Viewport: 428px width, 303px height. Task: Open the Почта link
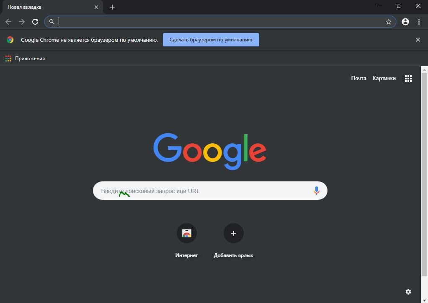(358, 79)
